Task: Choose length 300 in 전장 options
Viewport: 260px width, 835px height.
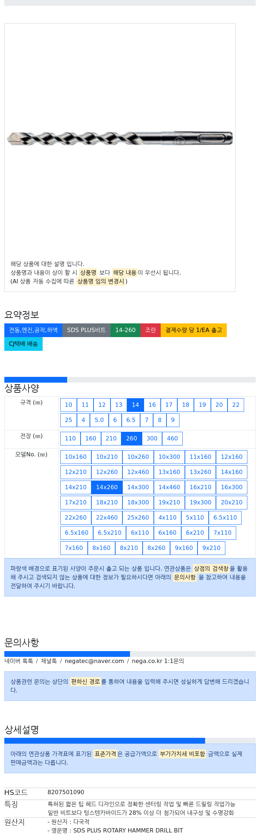Action: [152, 439]
